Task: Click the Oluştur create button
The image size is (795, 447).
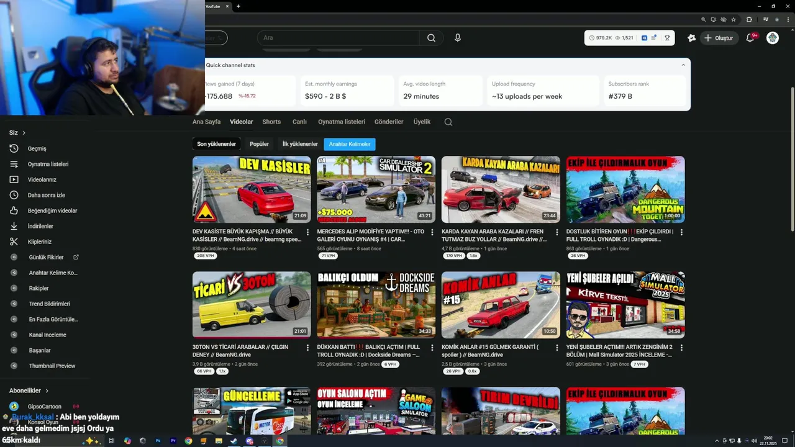Action: (x=719, y=38)
